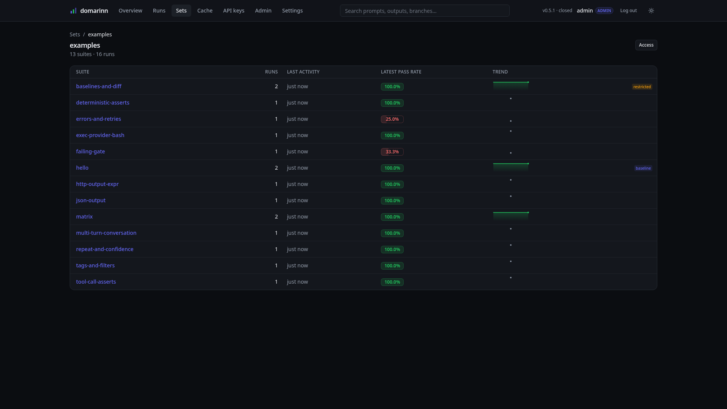Open the tool-call-asserts suite
This screenshot has width=727, height=409.
96,282
